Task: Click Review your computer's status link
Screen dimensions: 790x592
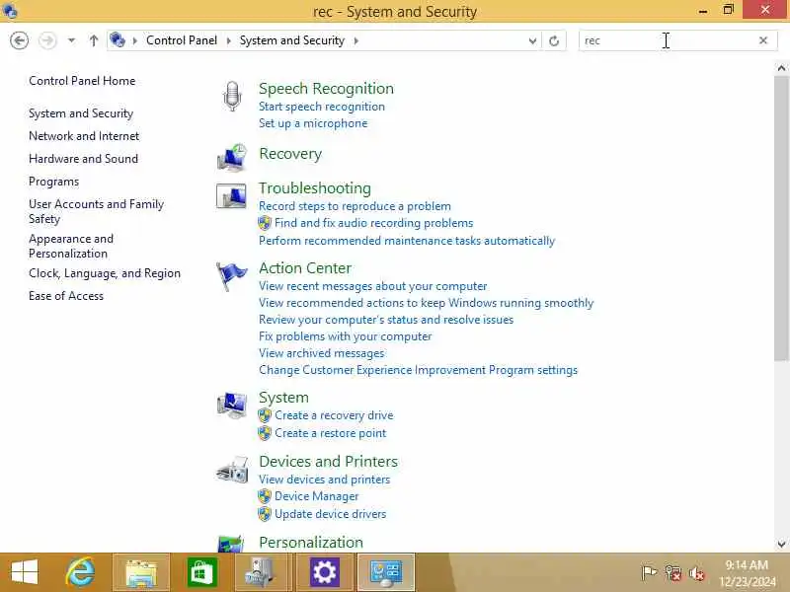Action: point(386,320)
